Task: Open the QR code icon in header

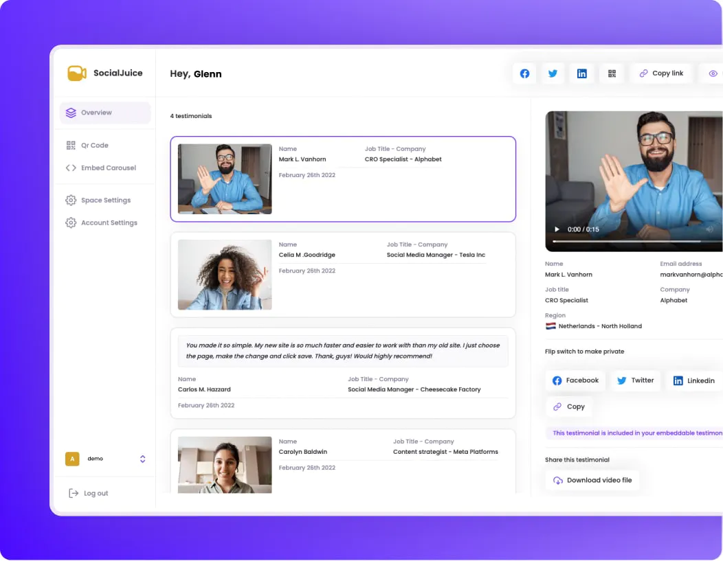Action: 612,73
